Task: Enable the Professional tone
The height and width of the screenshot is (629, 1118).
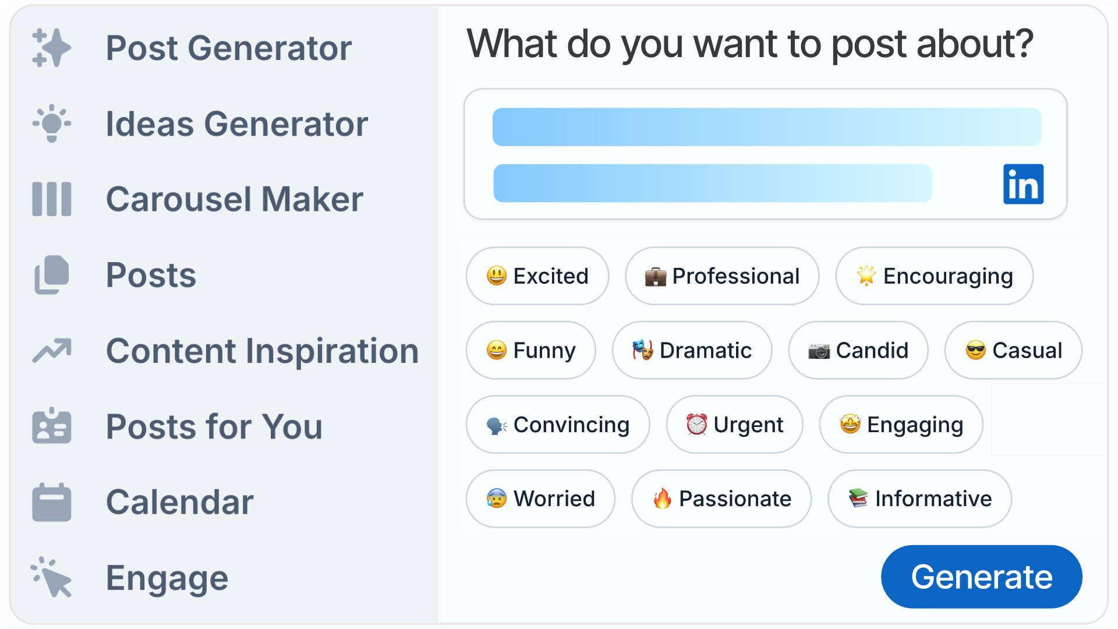Action: [x=722, y=276]
